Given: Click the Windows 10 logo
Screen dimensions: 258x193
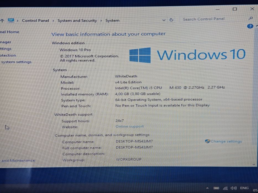Looking at the screenshot, I should point(187,55).
